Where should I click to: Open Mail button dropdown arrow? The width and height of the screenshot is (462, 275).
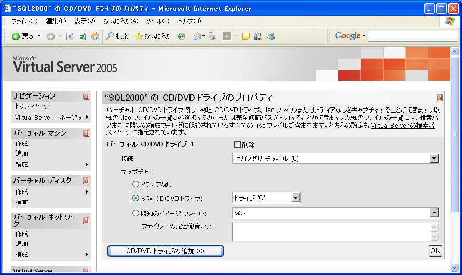[x=203, y=36]
